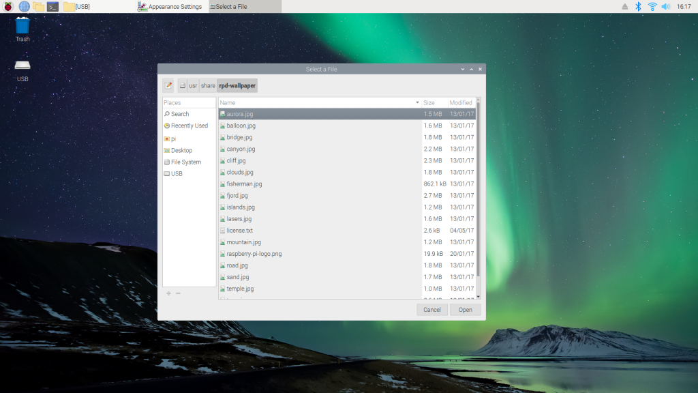
Task: Select the fjord.jpg wallpaper file
Action: pos(237,196)
